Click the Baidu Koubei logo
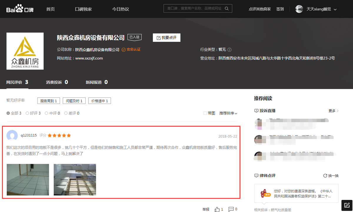Viewport: 353px width, 212px height. (20, 9)
